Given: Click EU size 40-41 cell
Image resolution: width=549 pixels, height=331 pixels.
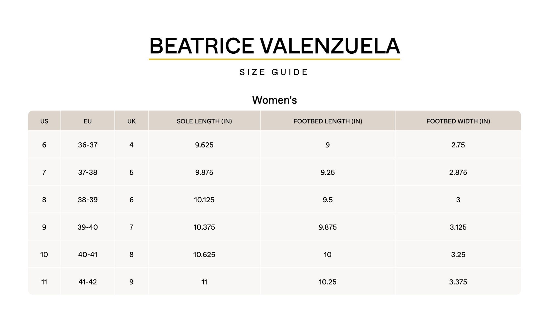Looking at the screenshot, I should pyautogui.click(x=88, y=255).
